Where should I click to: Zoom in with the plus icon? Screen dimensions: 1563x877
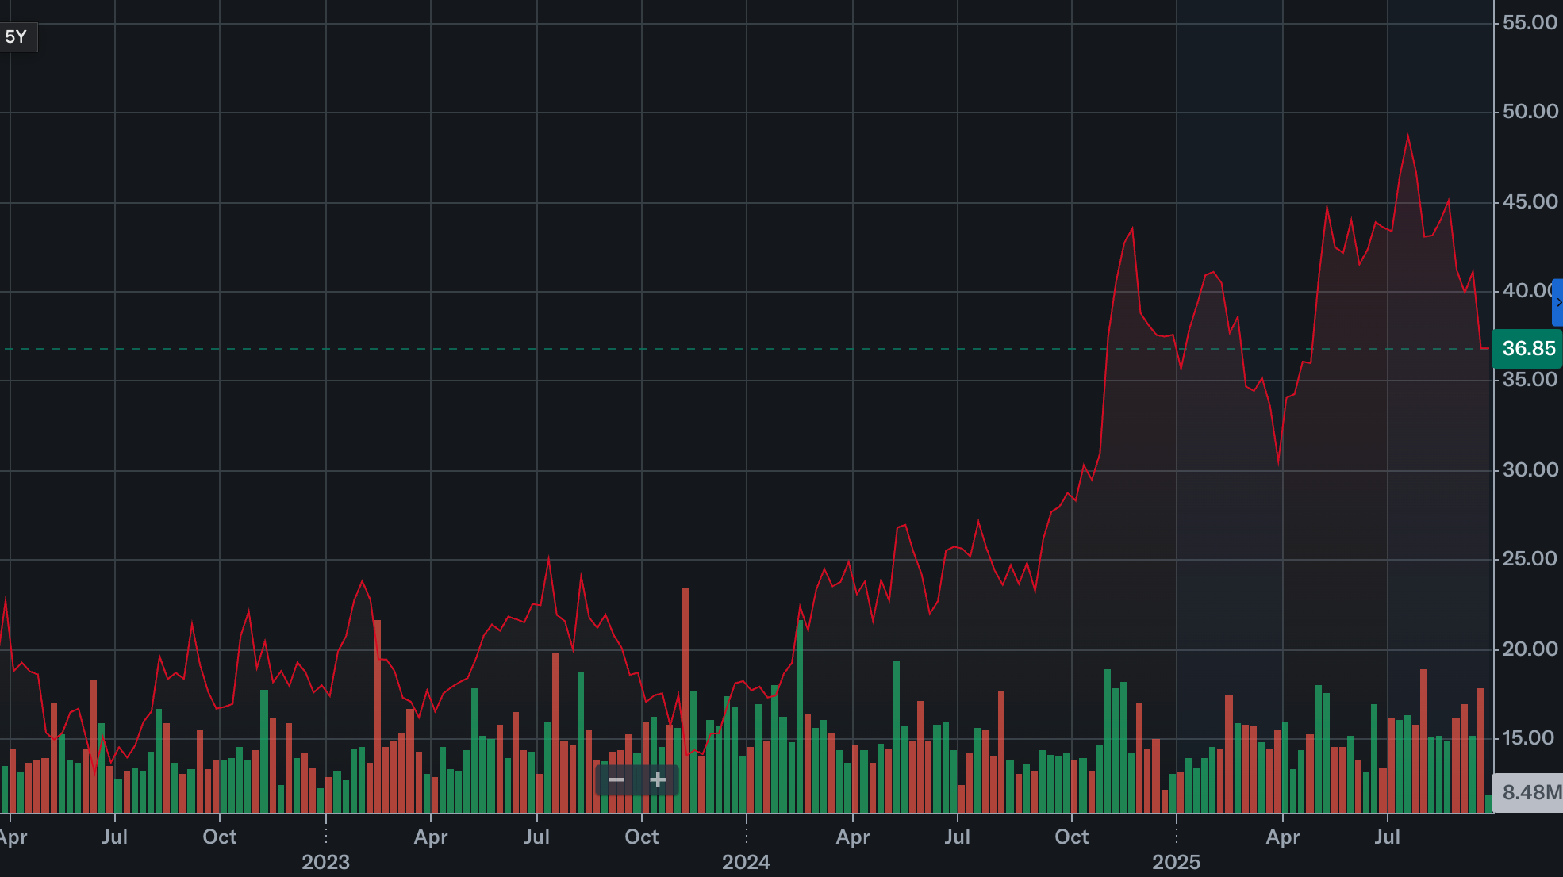658,780
